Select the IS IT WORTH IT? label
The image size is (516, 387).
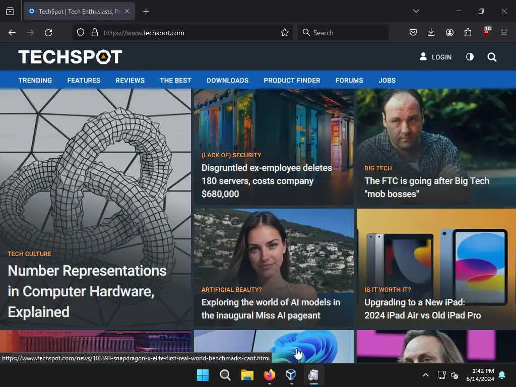(x=388, y=290)
